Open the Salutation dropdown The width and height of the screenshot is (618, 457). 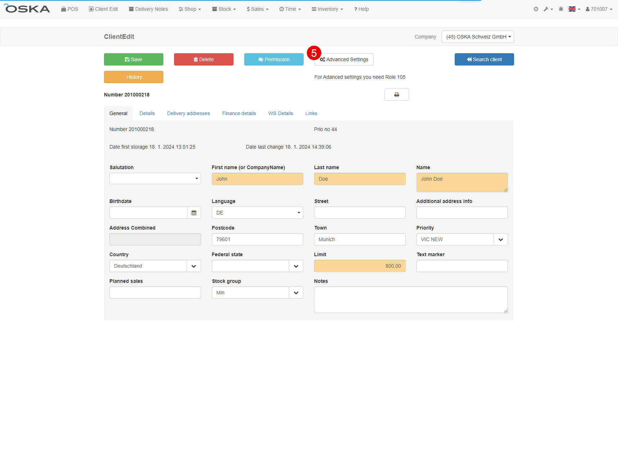pos(155,178)
